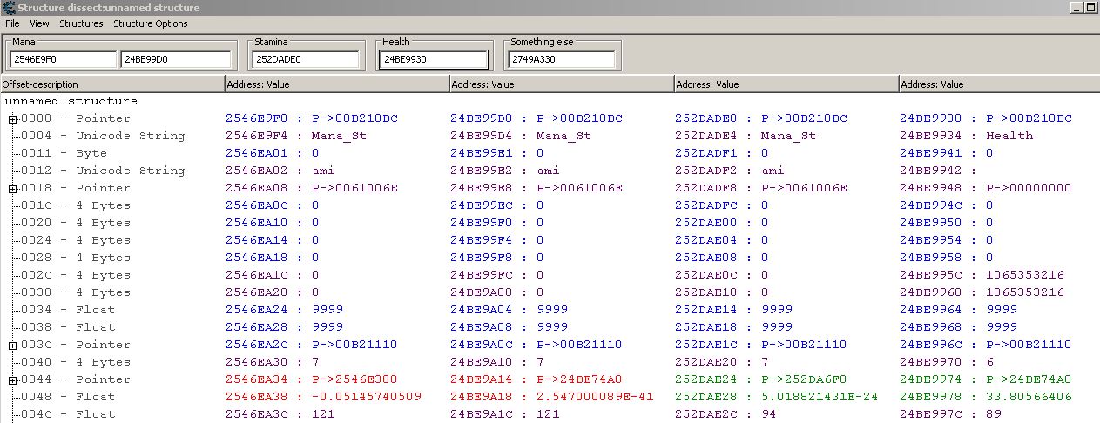Open the View menu

pyautogui.click(x=39, y=23)
